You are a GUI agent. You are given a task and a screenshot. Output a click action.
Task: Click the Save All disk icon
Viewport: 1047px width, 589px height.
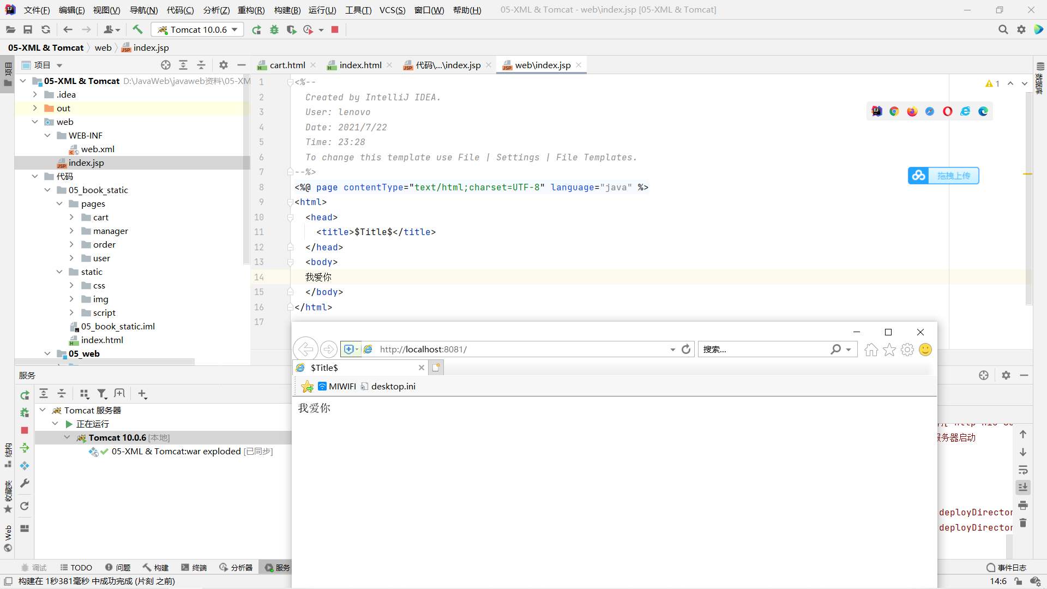(28, 29)
